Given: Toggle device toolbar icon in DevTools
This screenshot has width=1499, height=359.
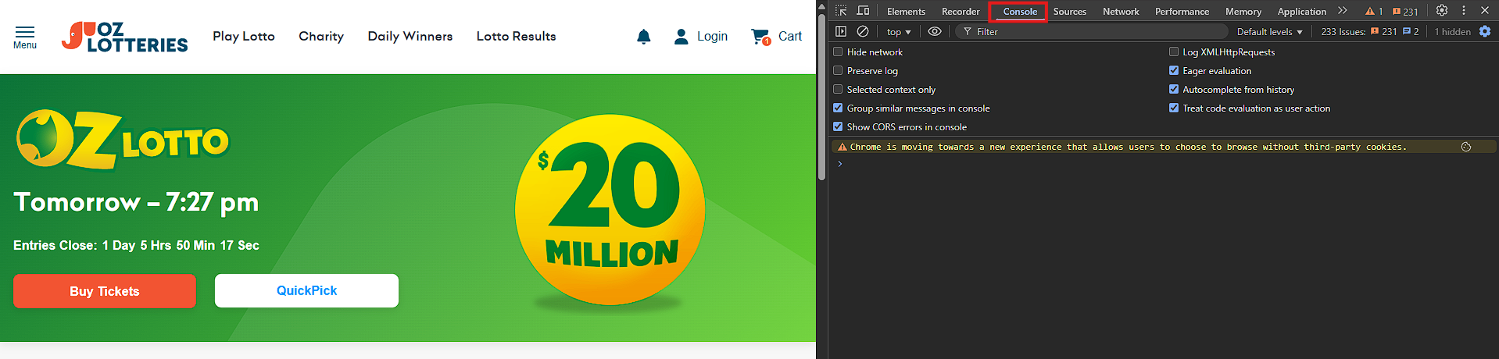Looking at the screenshot, I should [x=863, y=11].
